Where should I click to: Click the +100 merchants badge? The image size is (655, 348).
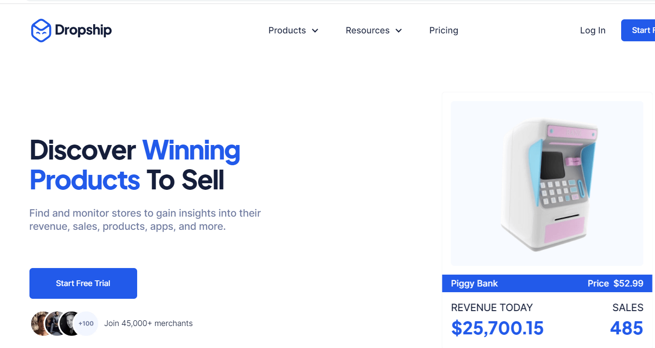pos(86,323)
